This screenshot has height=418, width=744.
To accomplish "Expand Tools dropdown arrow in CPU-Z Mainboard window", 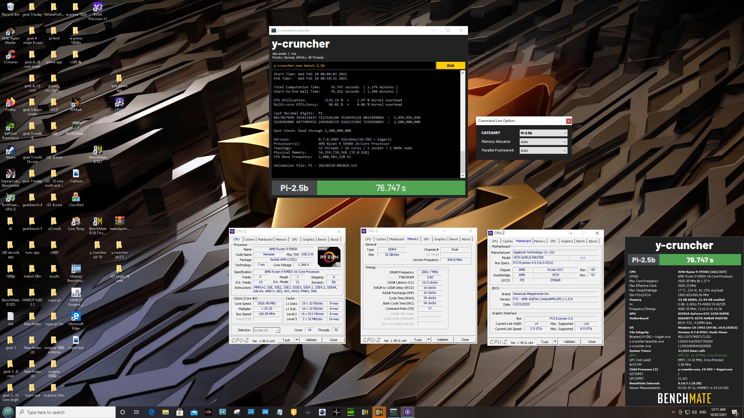I will coord(555,342).
